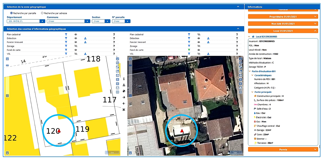Viewport: 323px width, 160px height.
Task: Collapse Sélection des couches d'informations géographiques panel
Action: [238, 29]
